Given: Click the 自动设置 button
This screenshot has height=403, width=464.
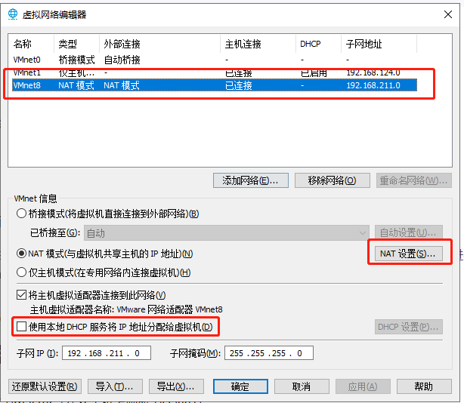Looking at the screenshot, I should (408, 232).
